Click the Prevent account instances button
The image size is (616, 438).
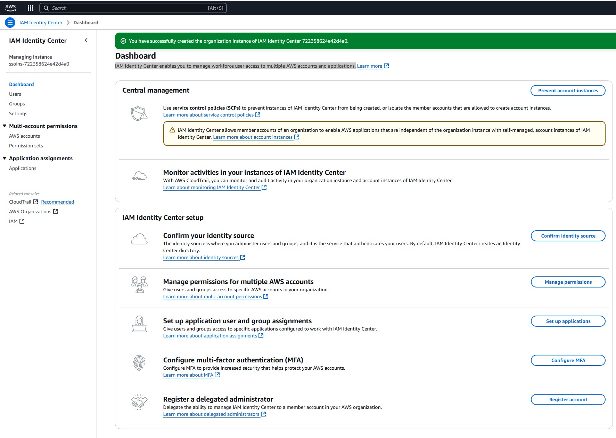pos(568,91)
